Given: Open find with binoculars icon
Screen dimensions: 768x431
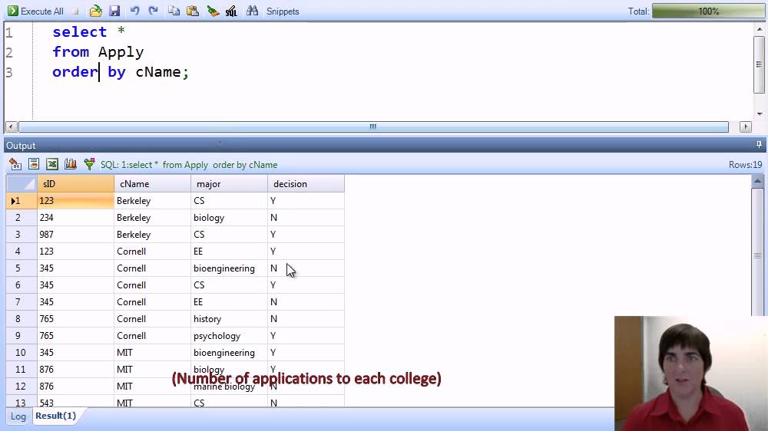Looking at the screenshot, I should pyautogui.click(x=252, y=11).
